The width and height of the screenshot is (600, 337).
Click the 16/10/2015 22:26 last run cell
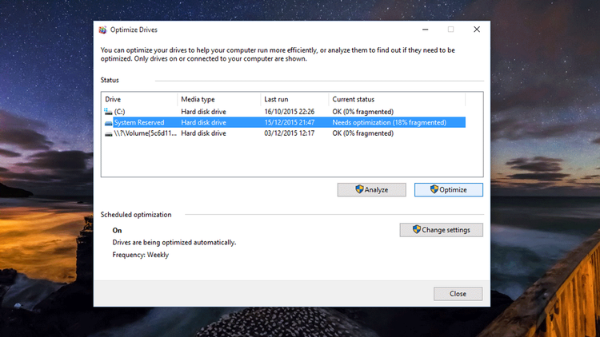(x=290, y=112)
